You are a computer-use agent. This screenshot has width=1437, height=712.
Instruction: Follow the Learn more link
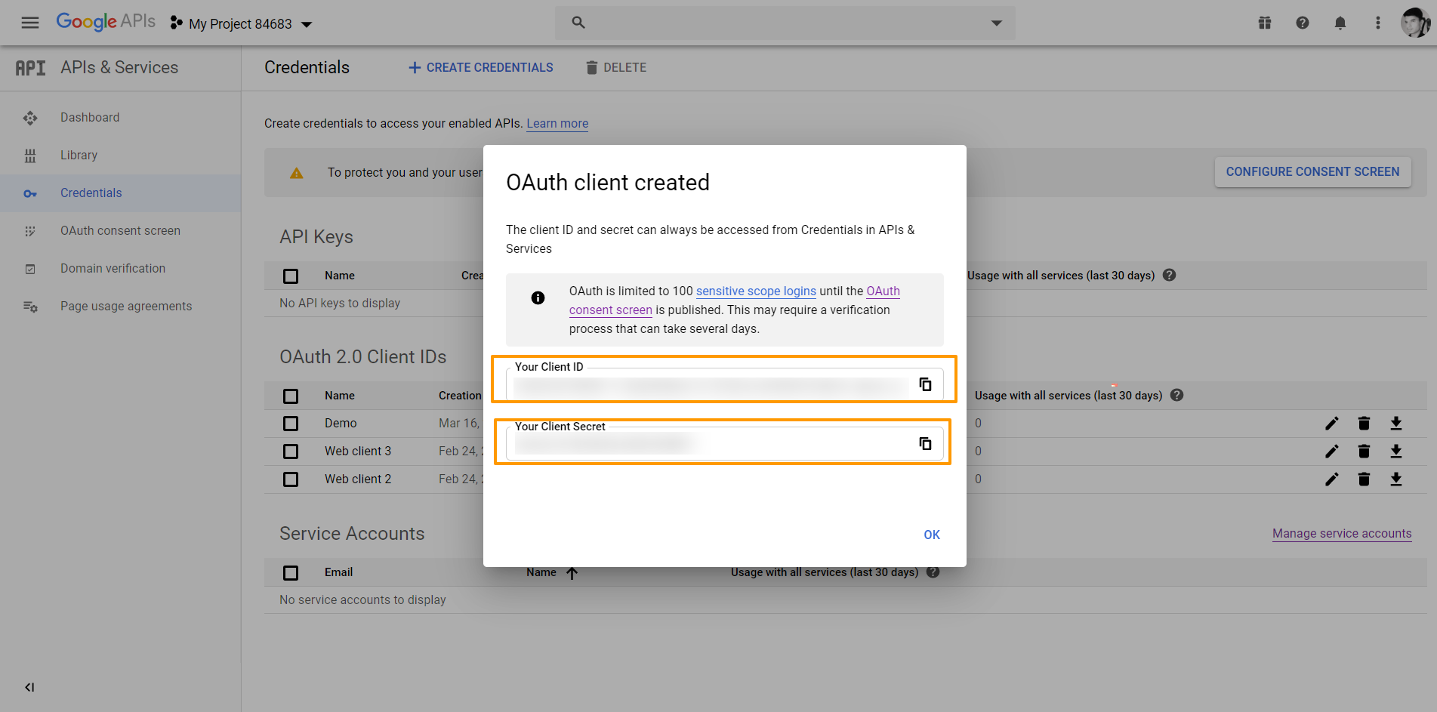point(557,124)
